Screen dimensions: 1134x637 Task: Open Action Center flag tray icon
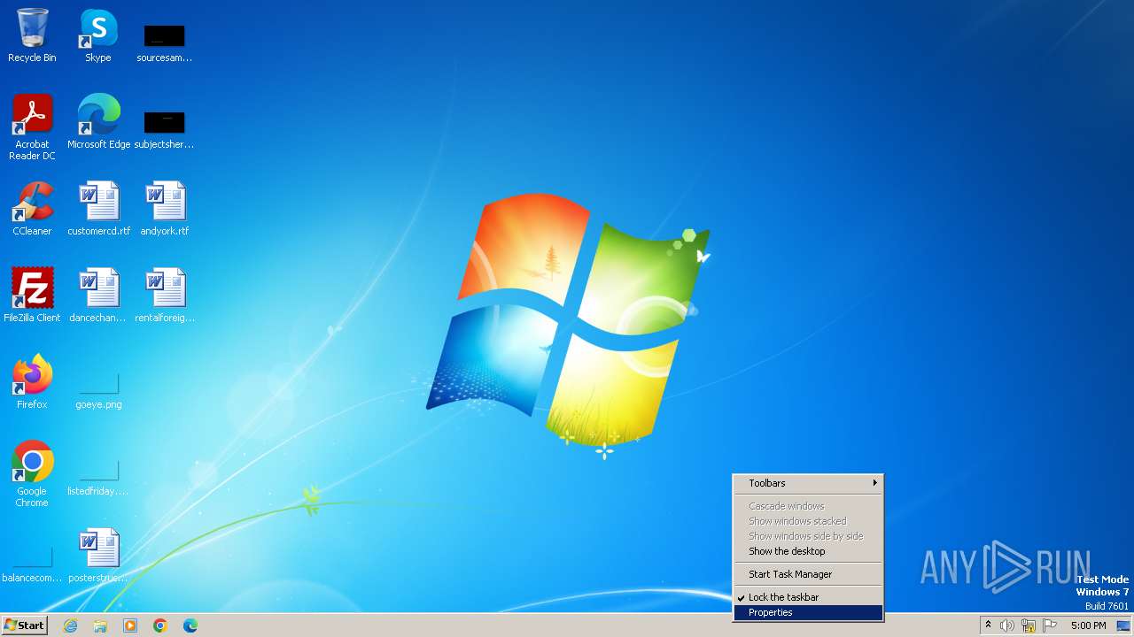click(x=1050, y=625)
